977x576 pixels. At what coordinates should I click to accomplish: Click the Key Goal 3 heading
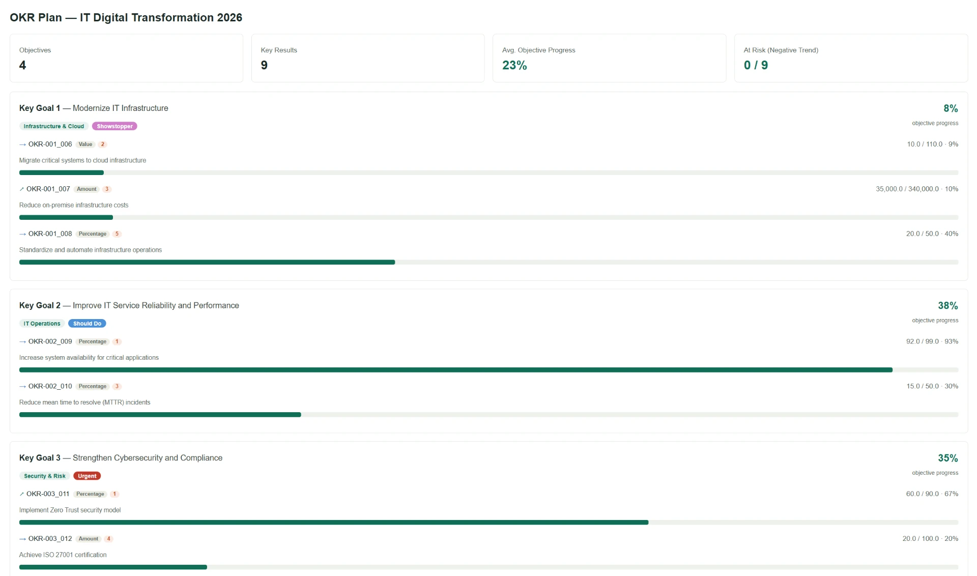[x=121, y=458]
